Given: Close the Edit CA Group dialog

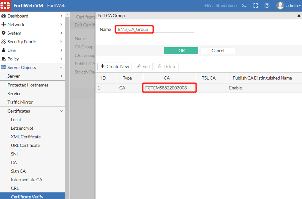Looking at the screenshot, I should tap(299, 16).
